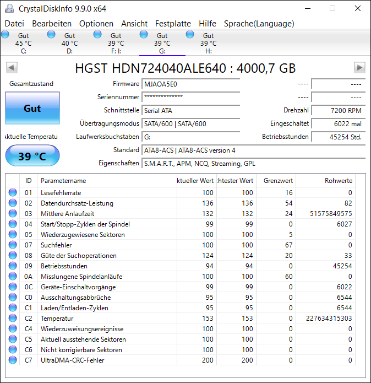Viewport: 371px width, 383px height.
Task: Select drive F: I: tab
Action: pos(116,43)
